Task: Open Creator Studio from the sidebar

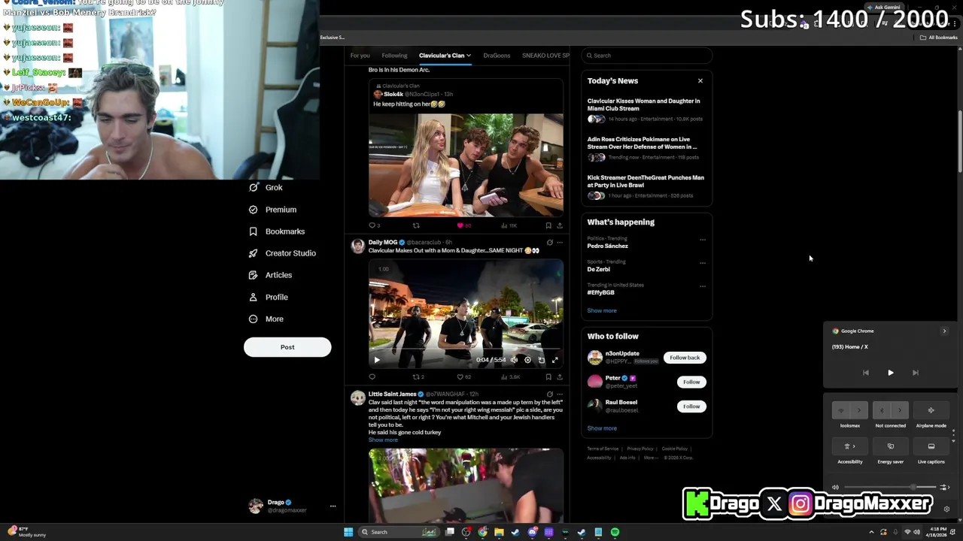Action: point(282,253)
